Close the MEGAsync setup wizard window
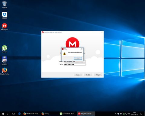145x116 pixels. coord(102,32)
